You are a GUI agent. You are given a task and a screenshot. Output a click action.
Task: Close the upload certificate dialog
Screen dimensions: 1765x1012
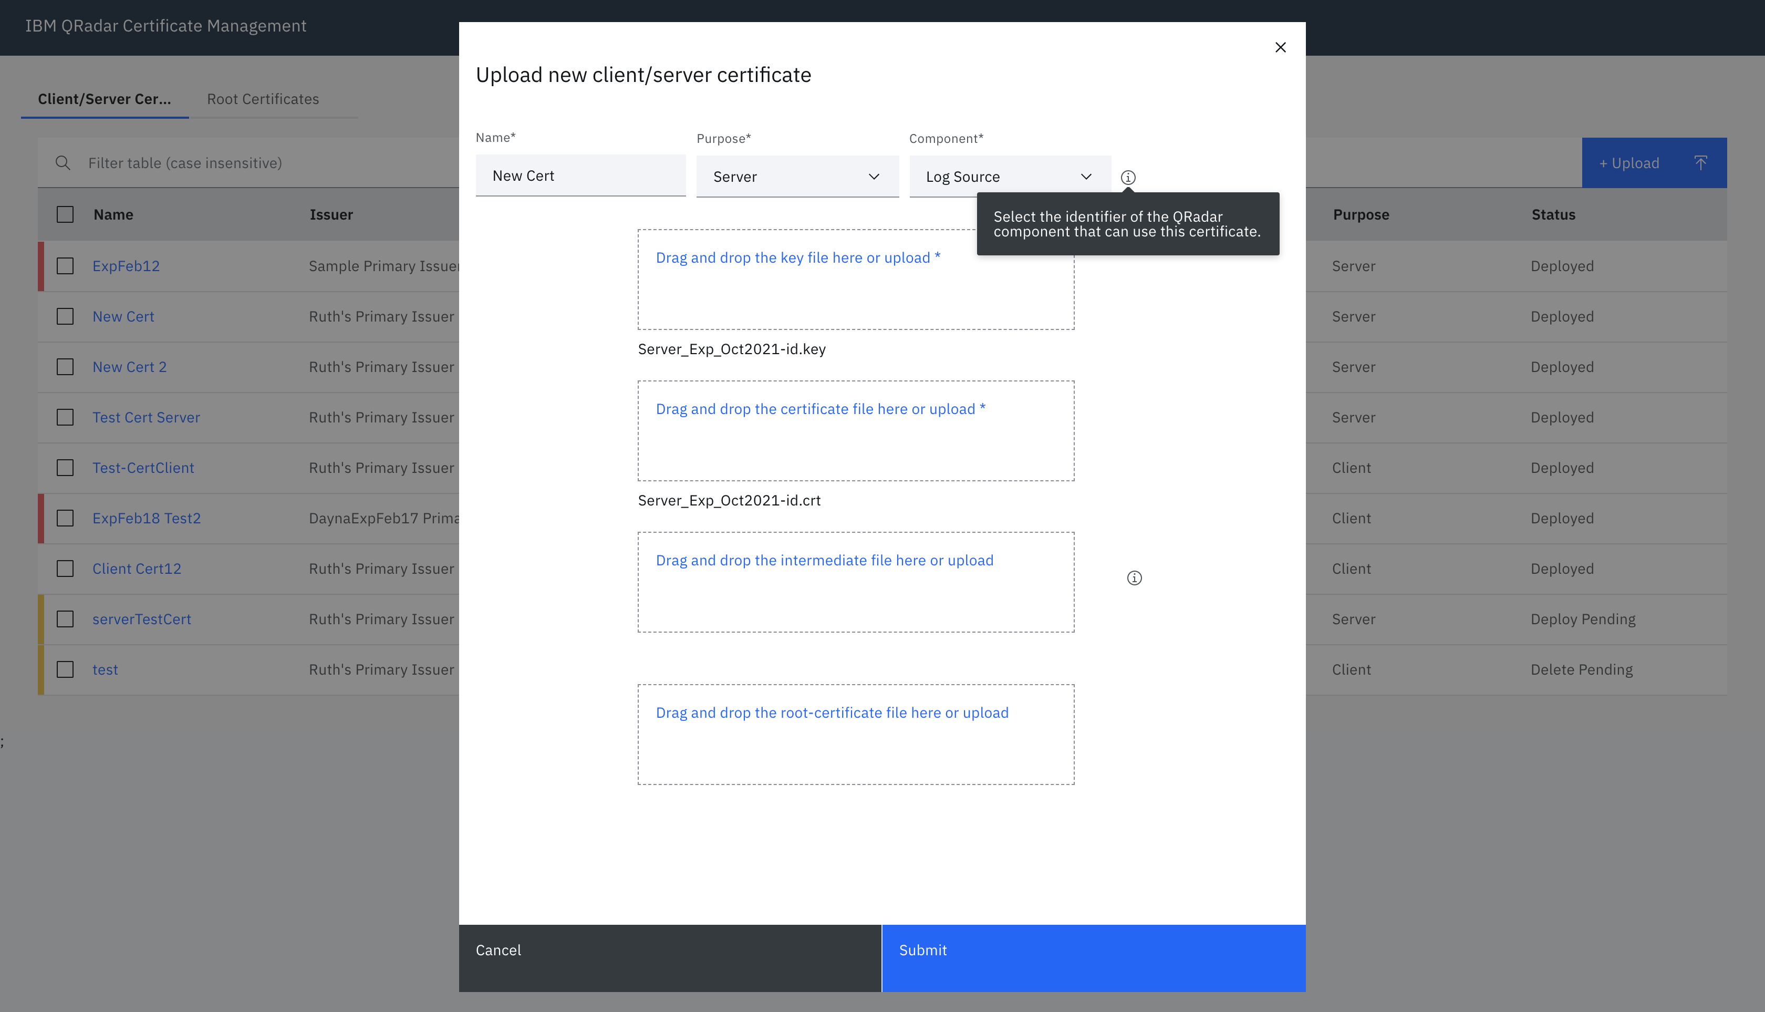point(1281,47)
